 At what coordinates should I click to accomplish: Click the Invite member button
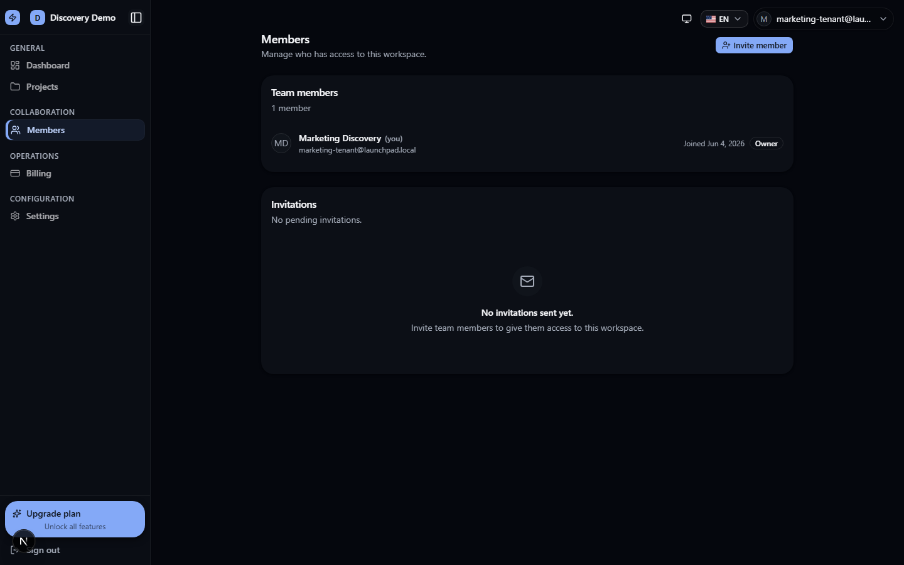point(754,45)
